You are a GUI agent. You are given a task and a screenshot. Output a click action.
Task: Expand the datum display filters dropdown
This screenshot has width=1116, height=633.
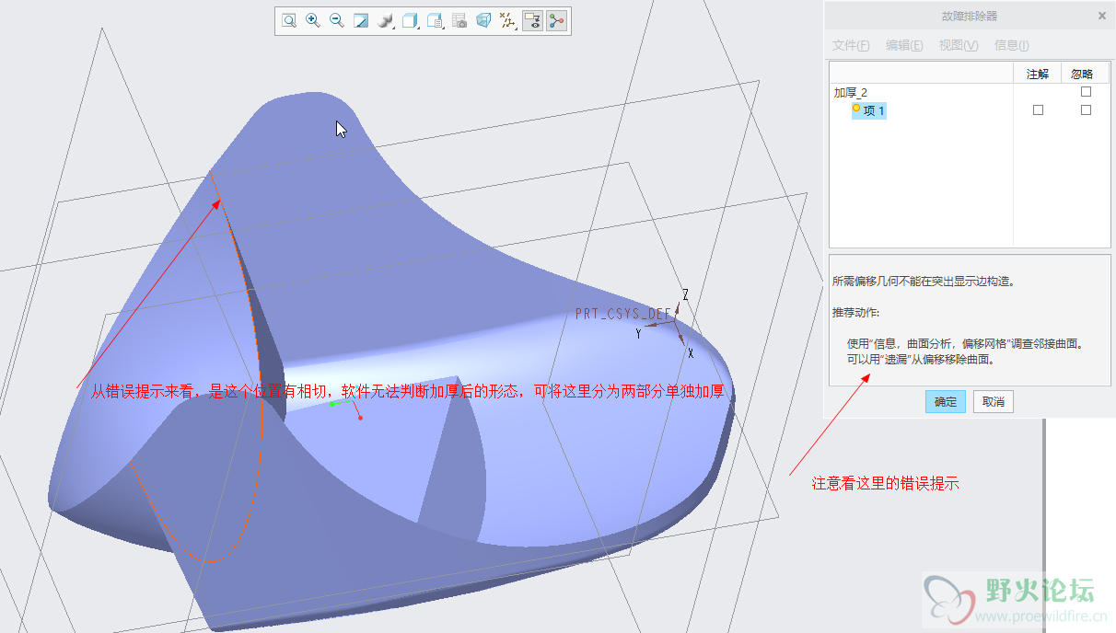pos(507,20)
